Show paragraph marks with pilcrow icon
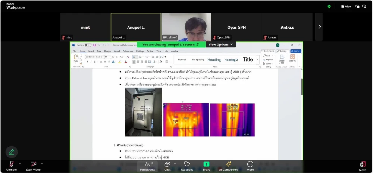Screen dimensions: 373x173 tap(165, 57)
